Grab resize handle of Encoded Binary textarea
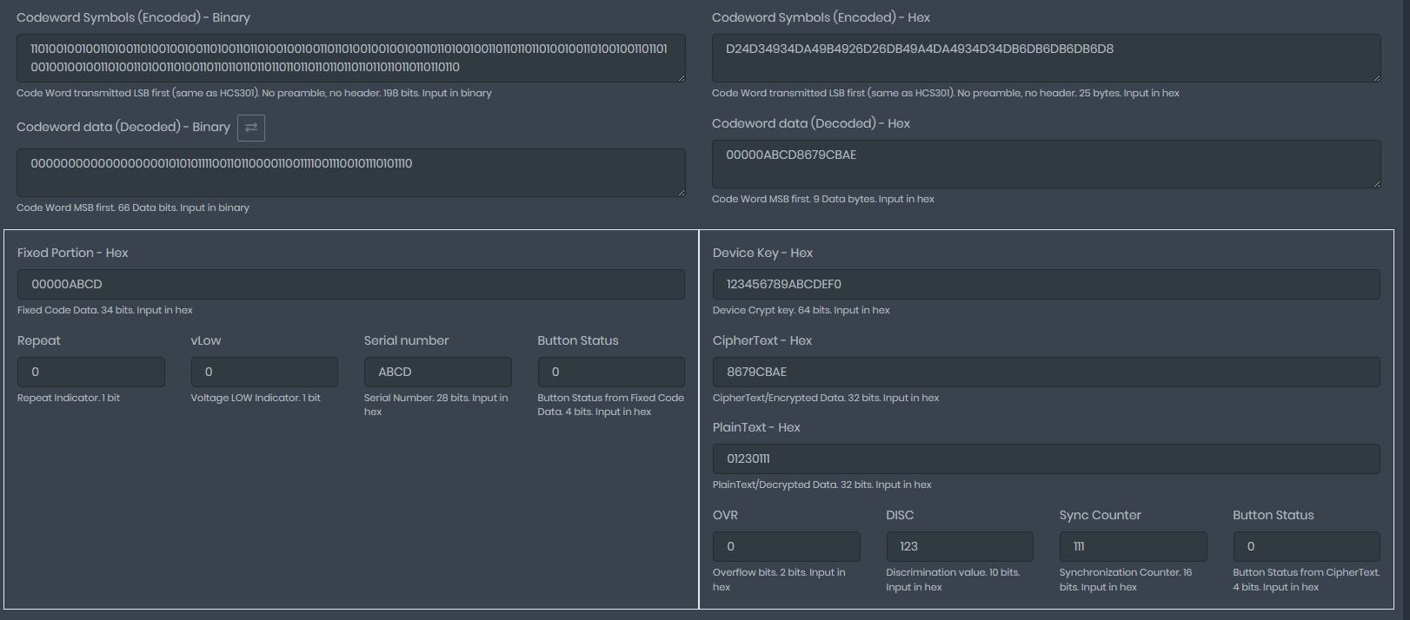Image resolution: width=1410 pixels, height=620 pixels. (681, 78)
